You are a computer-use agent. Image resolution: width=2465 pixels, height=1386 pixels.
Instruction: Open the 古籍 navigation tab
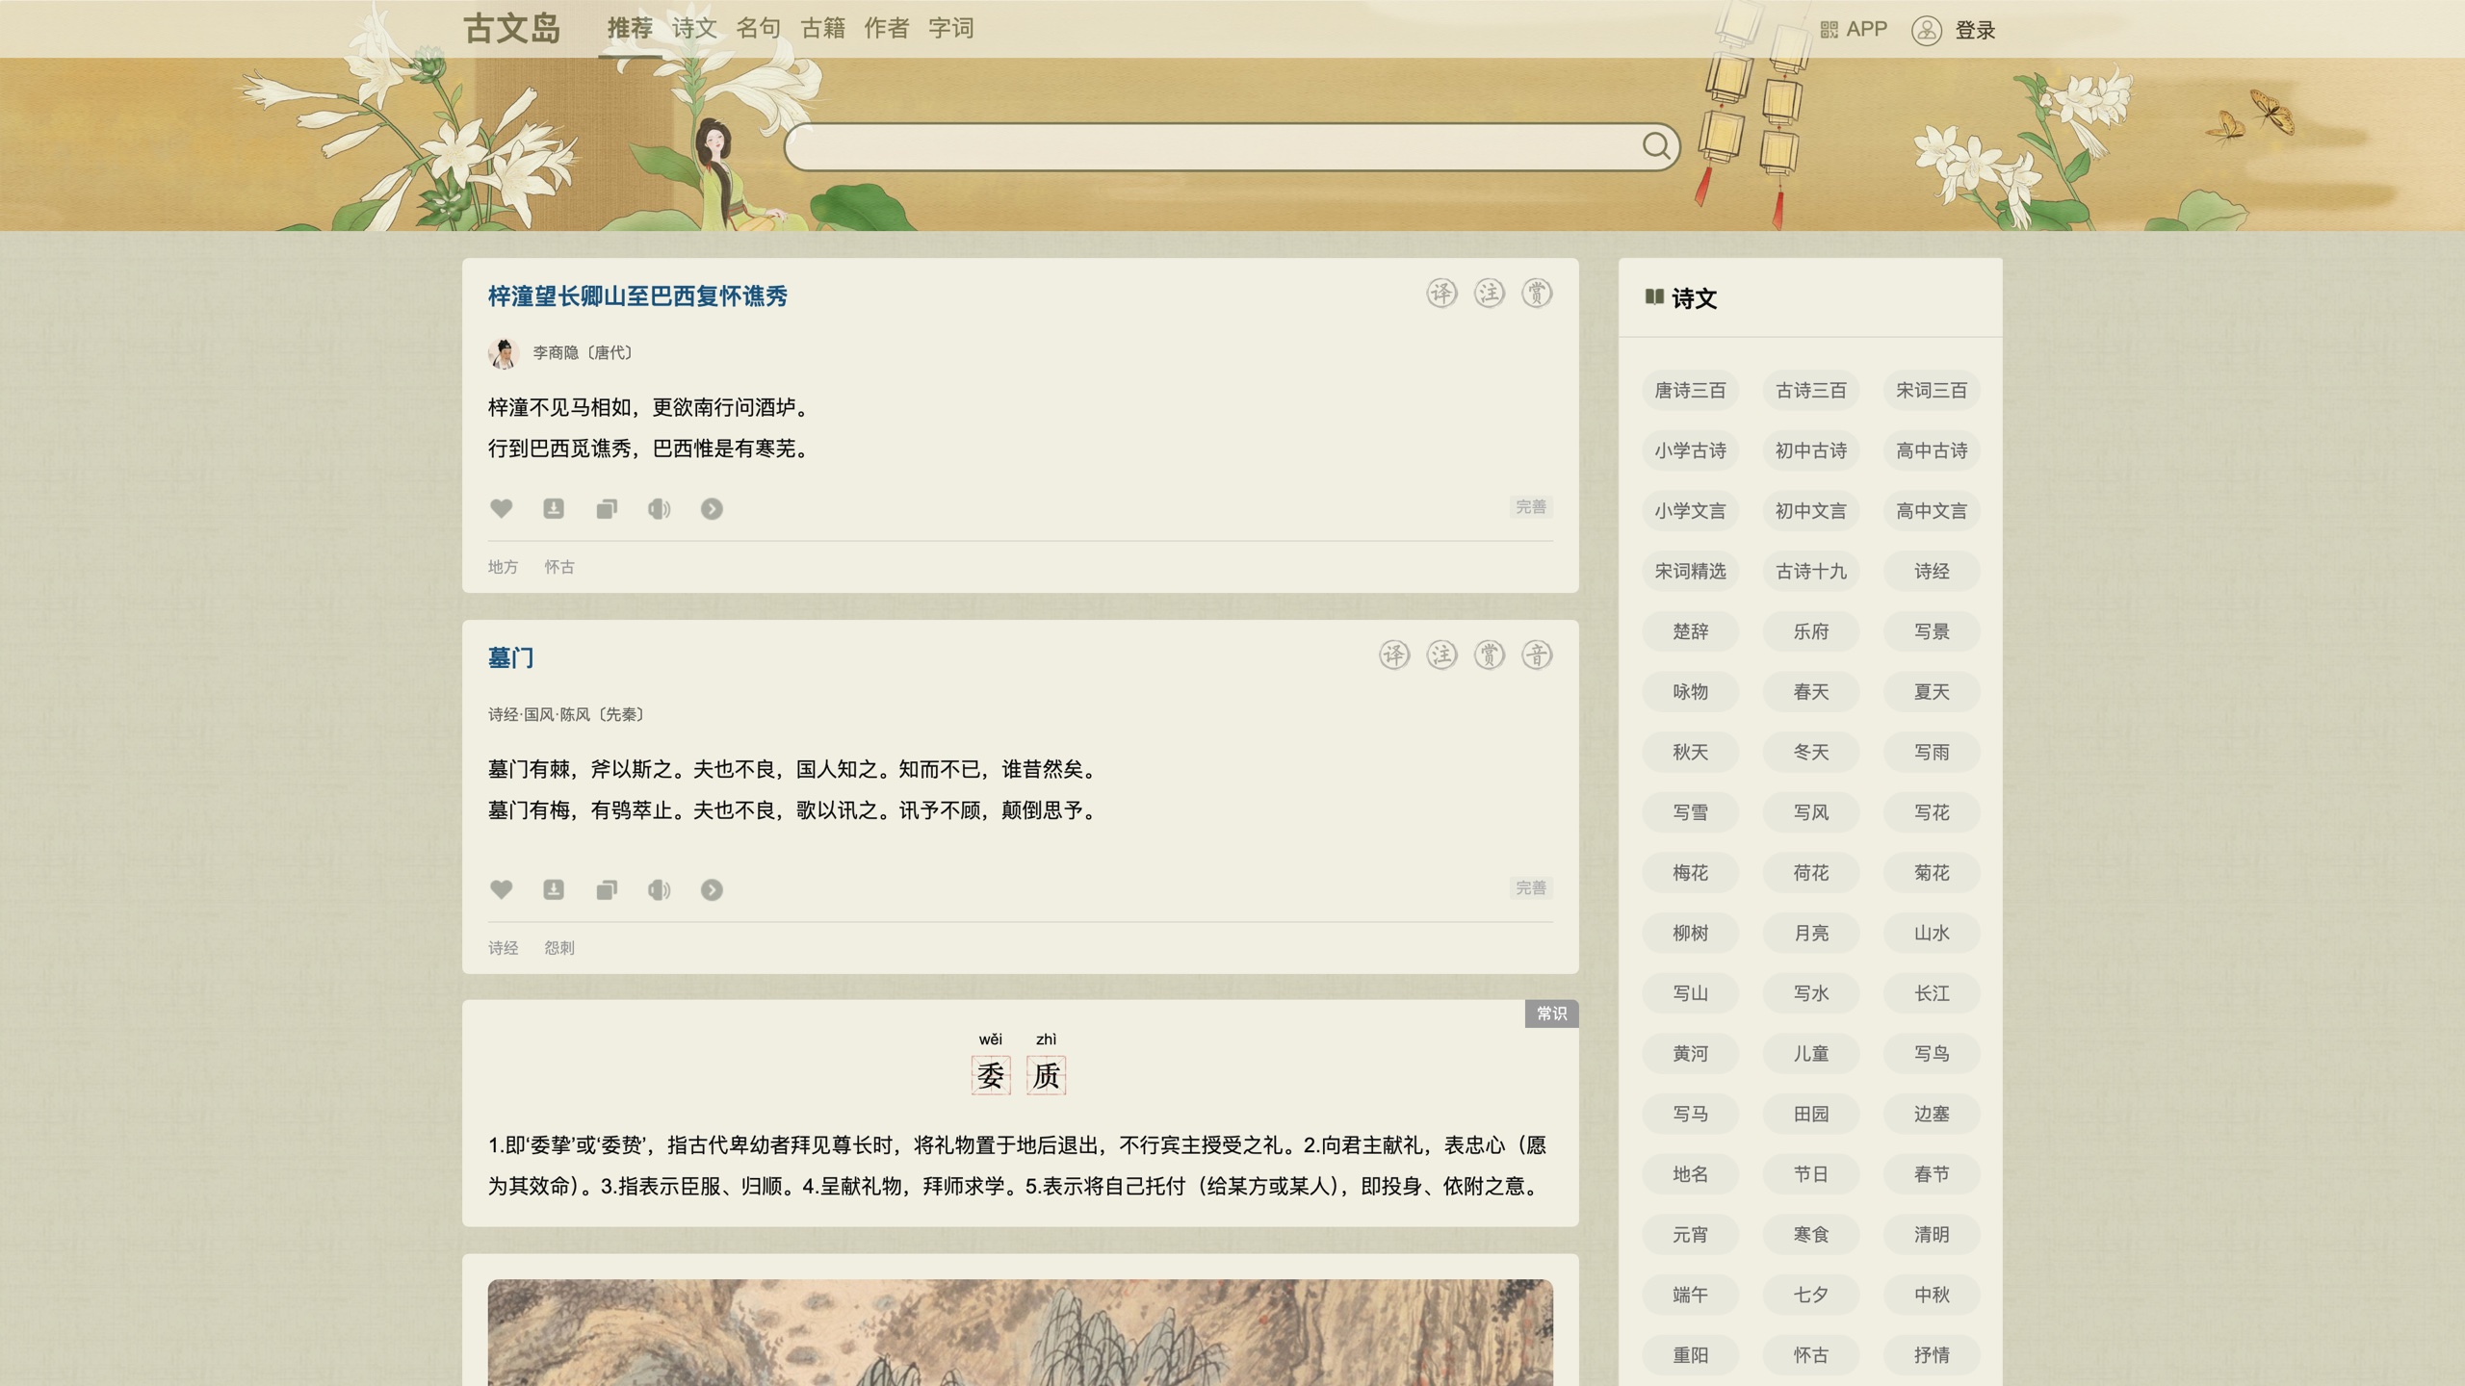point(823,29)
